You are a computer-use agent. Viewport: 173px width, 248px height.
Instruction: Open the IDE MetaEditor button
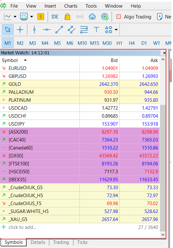point(55,17)
